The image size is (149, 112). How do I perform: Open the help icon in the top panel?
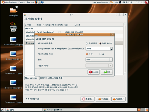(x=42, y=2)
